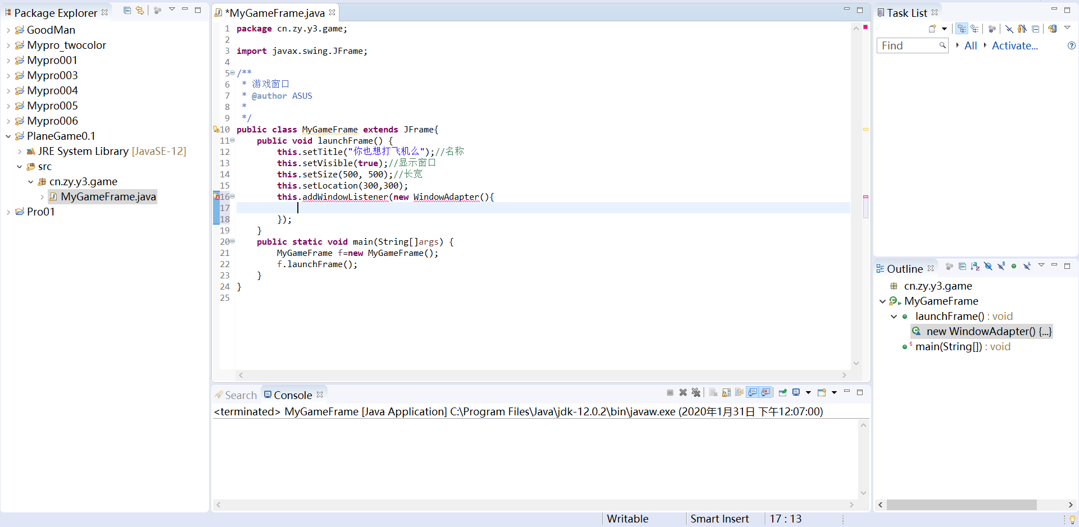Open the Open Console dropdown arrow
Viewport: 1079px width, 527px height.
[x=834, y=392]
